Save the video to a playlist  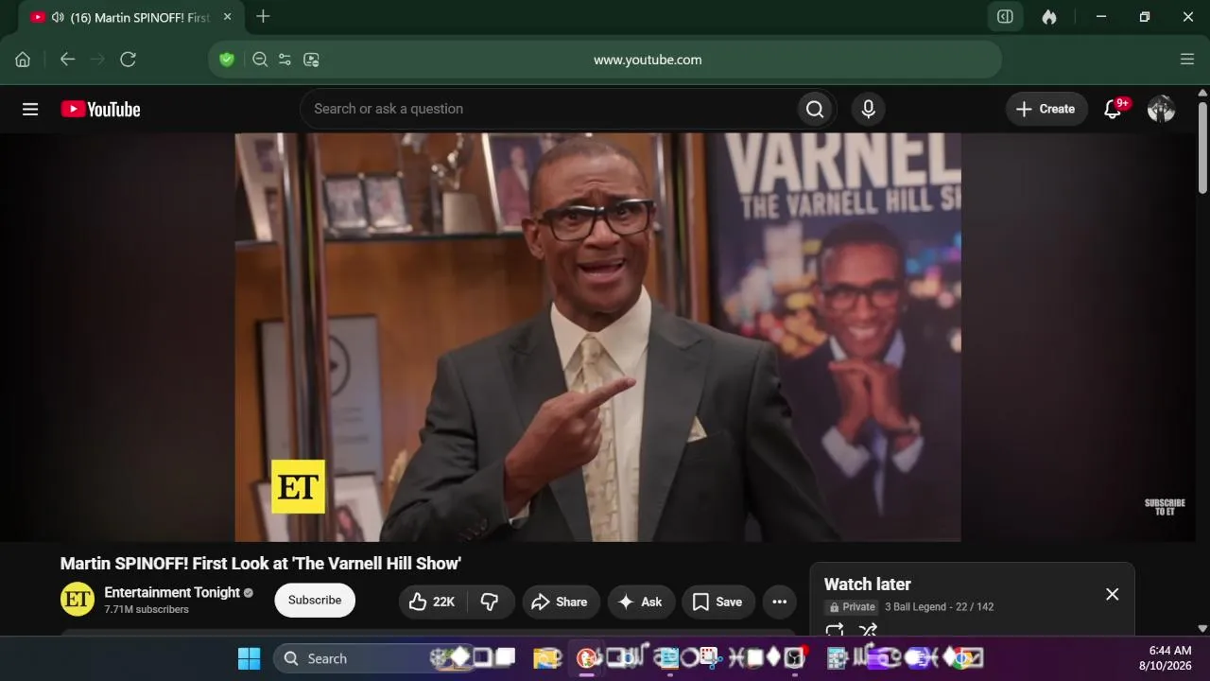point(717,602)
